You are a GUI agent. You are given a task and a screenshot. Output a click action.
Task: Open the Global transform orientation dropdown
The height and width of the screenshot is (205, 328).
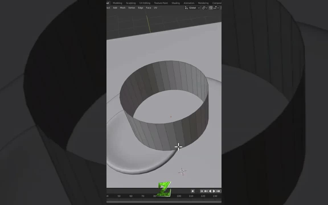199,8
